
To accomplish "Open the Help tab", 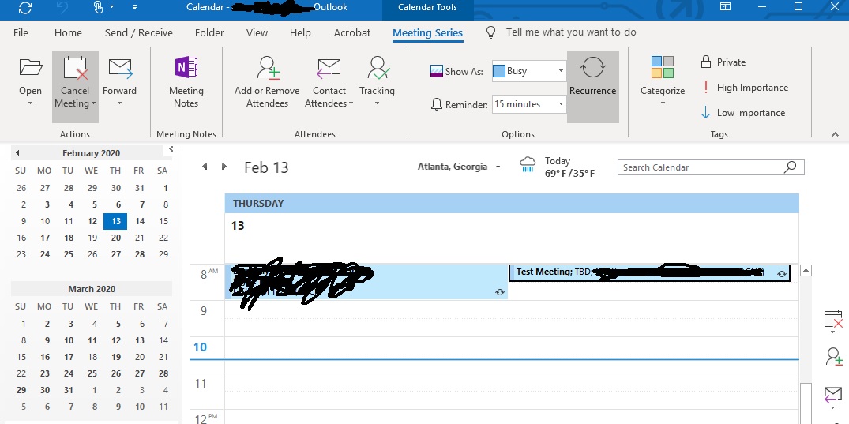I will (x=300, y=32).
